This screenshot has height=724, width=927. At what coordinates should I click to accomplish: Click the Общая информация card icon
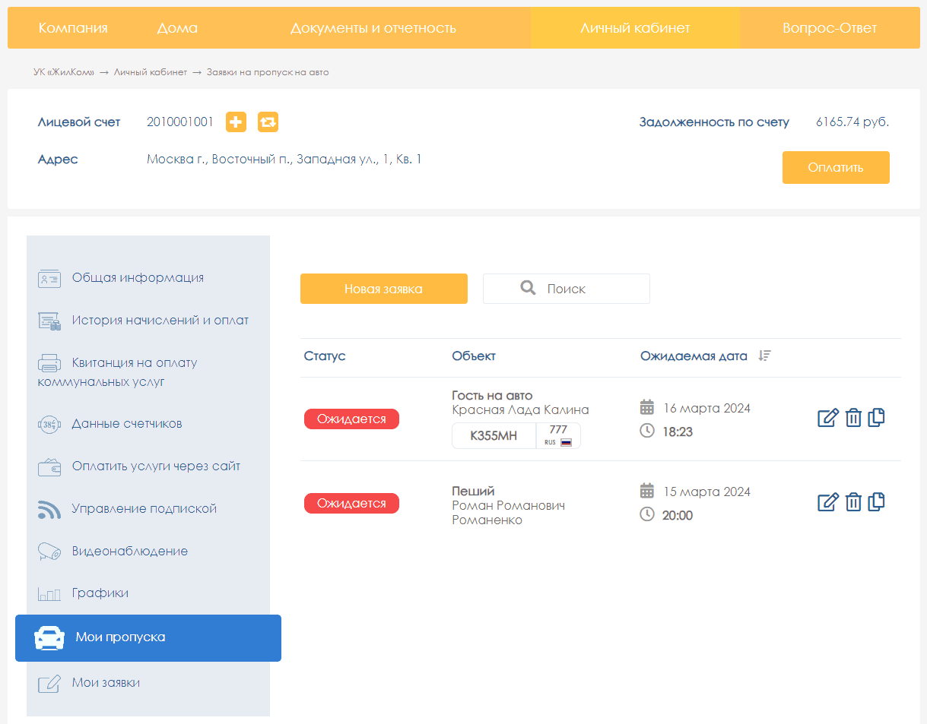49,278
